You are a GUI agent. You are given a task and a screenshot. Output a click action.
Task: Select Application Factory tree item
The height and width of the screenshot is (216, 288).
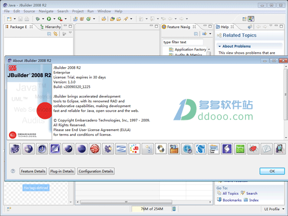click(x=190, y=49)
